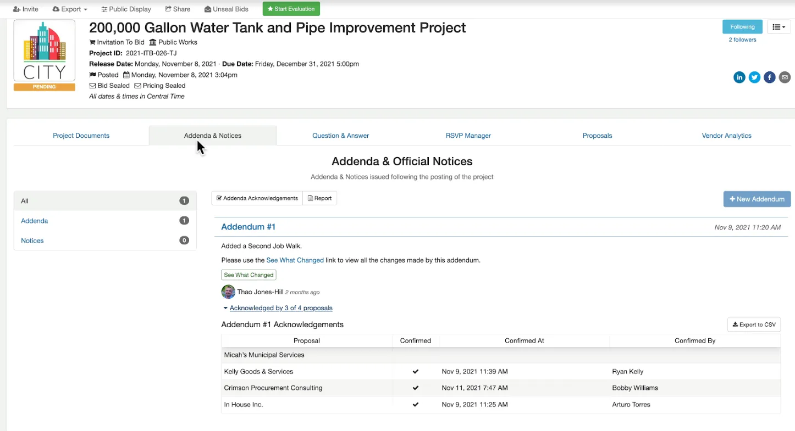
Task: Click Thao Jones-Hill's avatar picture
Action: click(228, 292)
